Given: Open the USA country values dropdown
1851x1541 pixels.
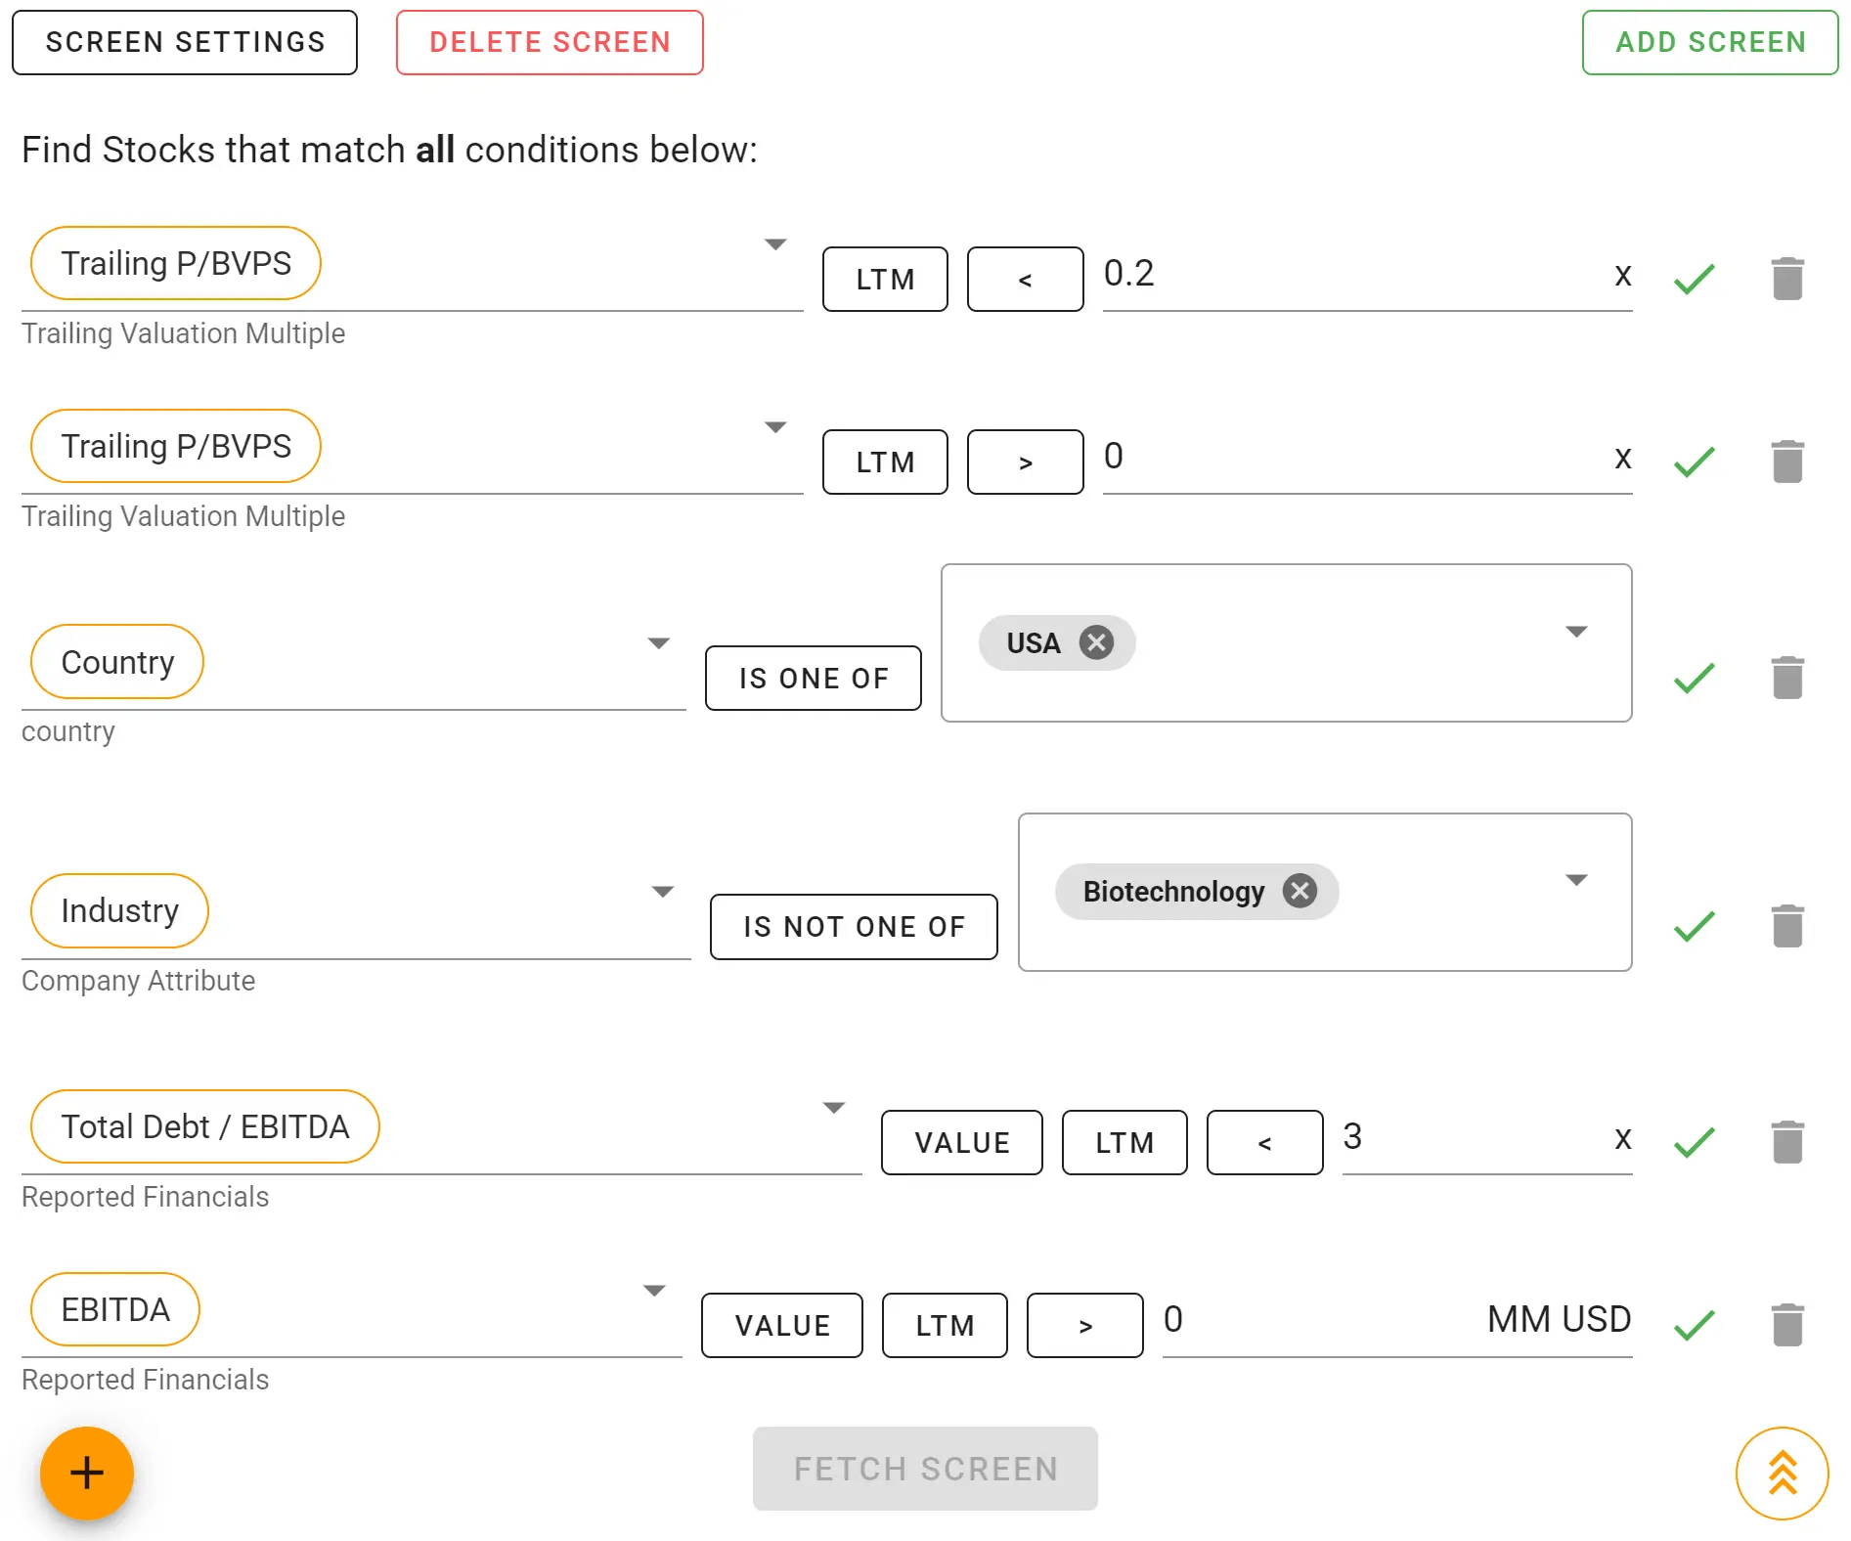Looking at the screenshot, I should click(x=1576, y=632).
